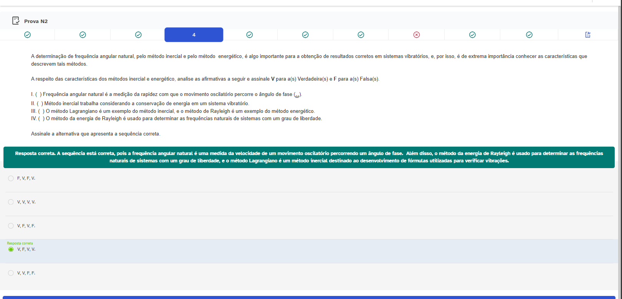Choose the answer option V, V, F, F.
622x299 pixels.
point(11,273)
